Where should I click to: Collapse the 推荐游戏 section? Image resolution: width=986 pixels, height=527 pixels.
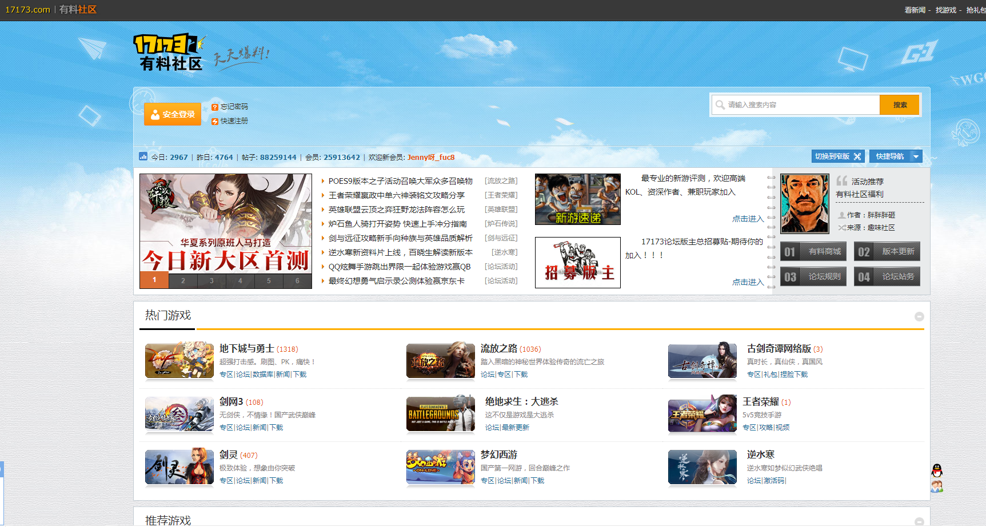pyautogui.click(x=919, y=521)
